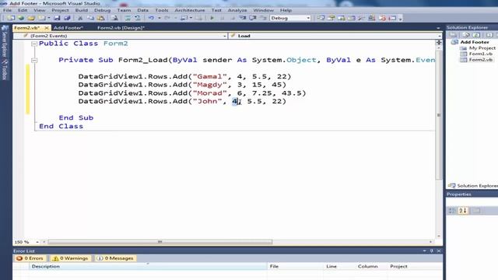Image resolution: width=498 pixels, height=280 pixels.
Task: Click the Redo arrow icon
Action: tap(167, 18)
